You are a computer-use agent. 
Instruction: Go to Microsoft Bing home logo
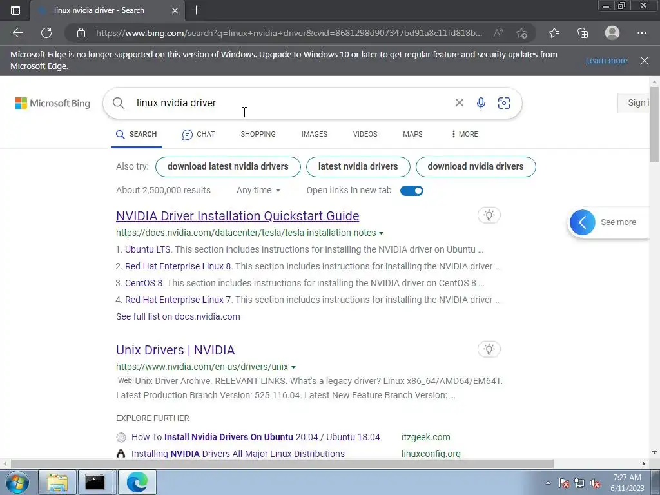point(53,103)
